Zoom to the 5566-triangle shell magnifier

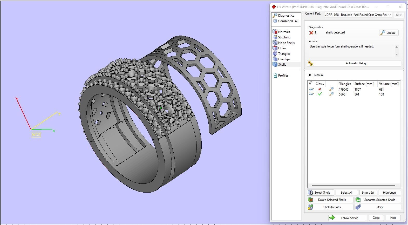point(331,94)
